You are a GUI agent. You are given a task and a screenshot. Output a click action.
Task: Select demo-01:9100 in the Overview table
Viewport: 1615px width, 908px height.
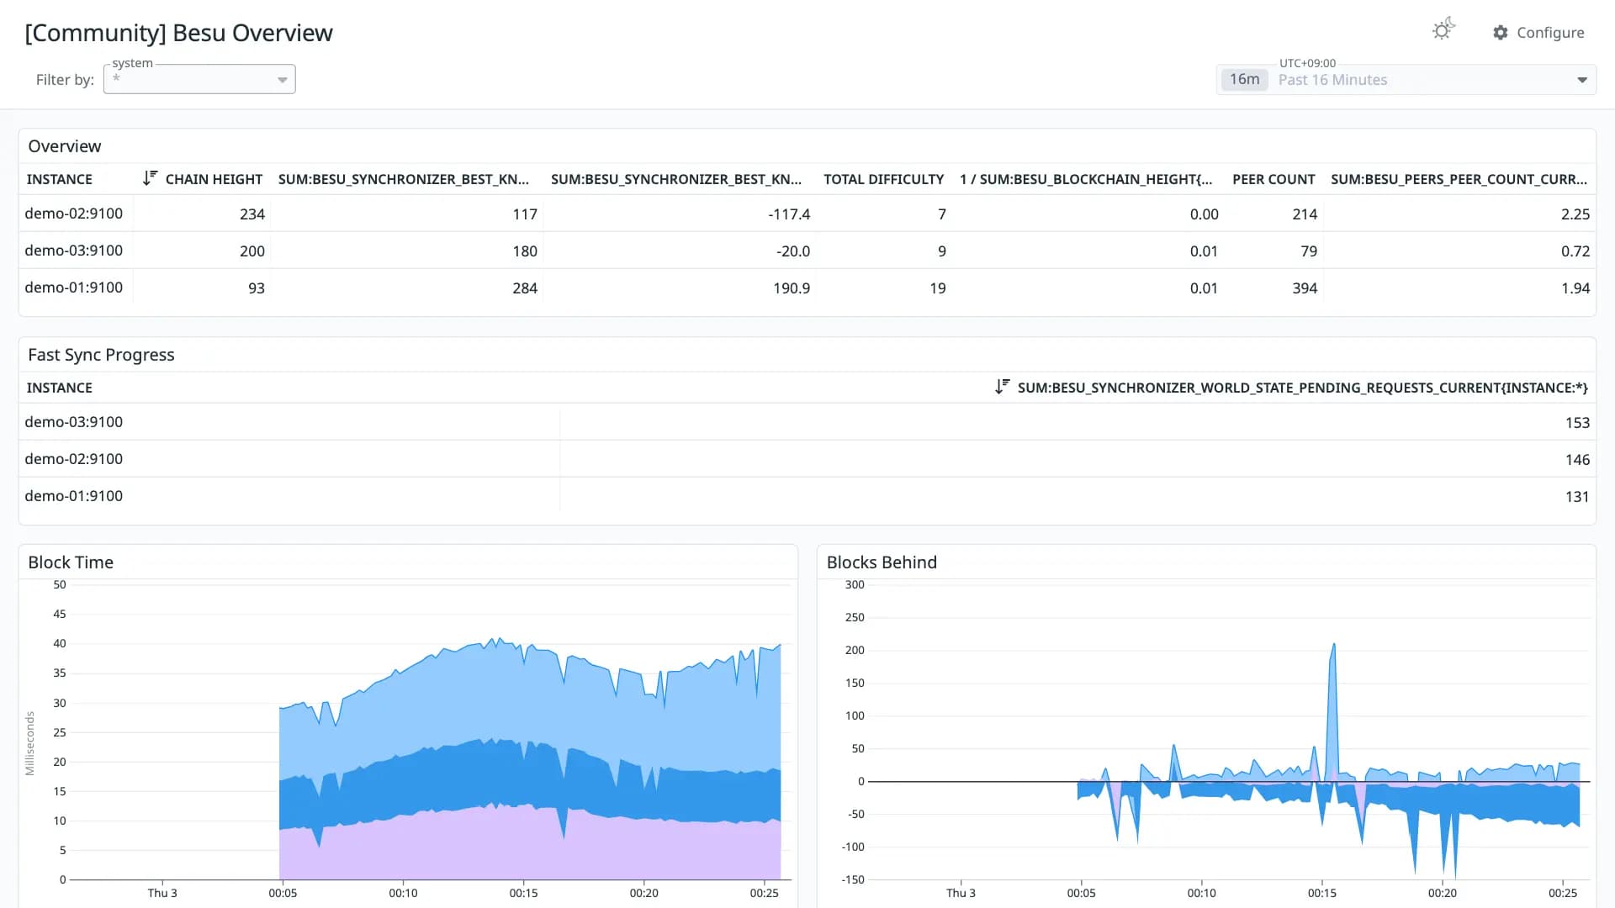74,288
